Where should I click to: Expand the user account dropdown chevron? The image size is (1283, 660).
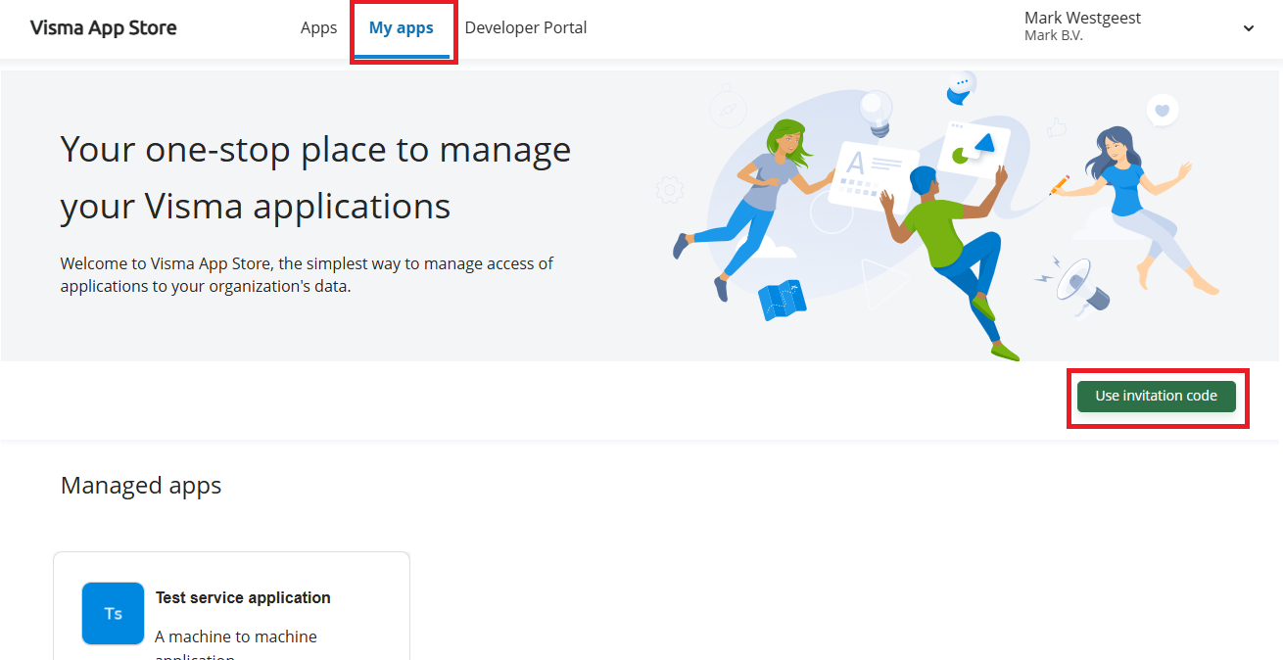[1249, 28]
